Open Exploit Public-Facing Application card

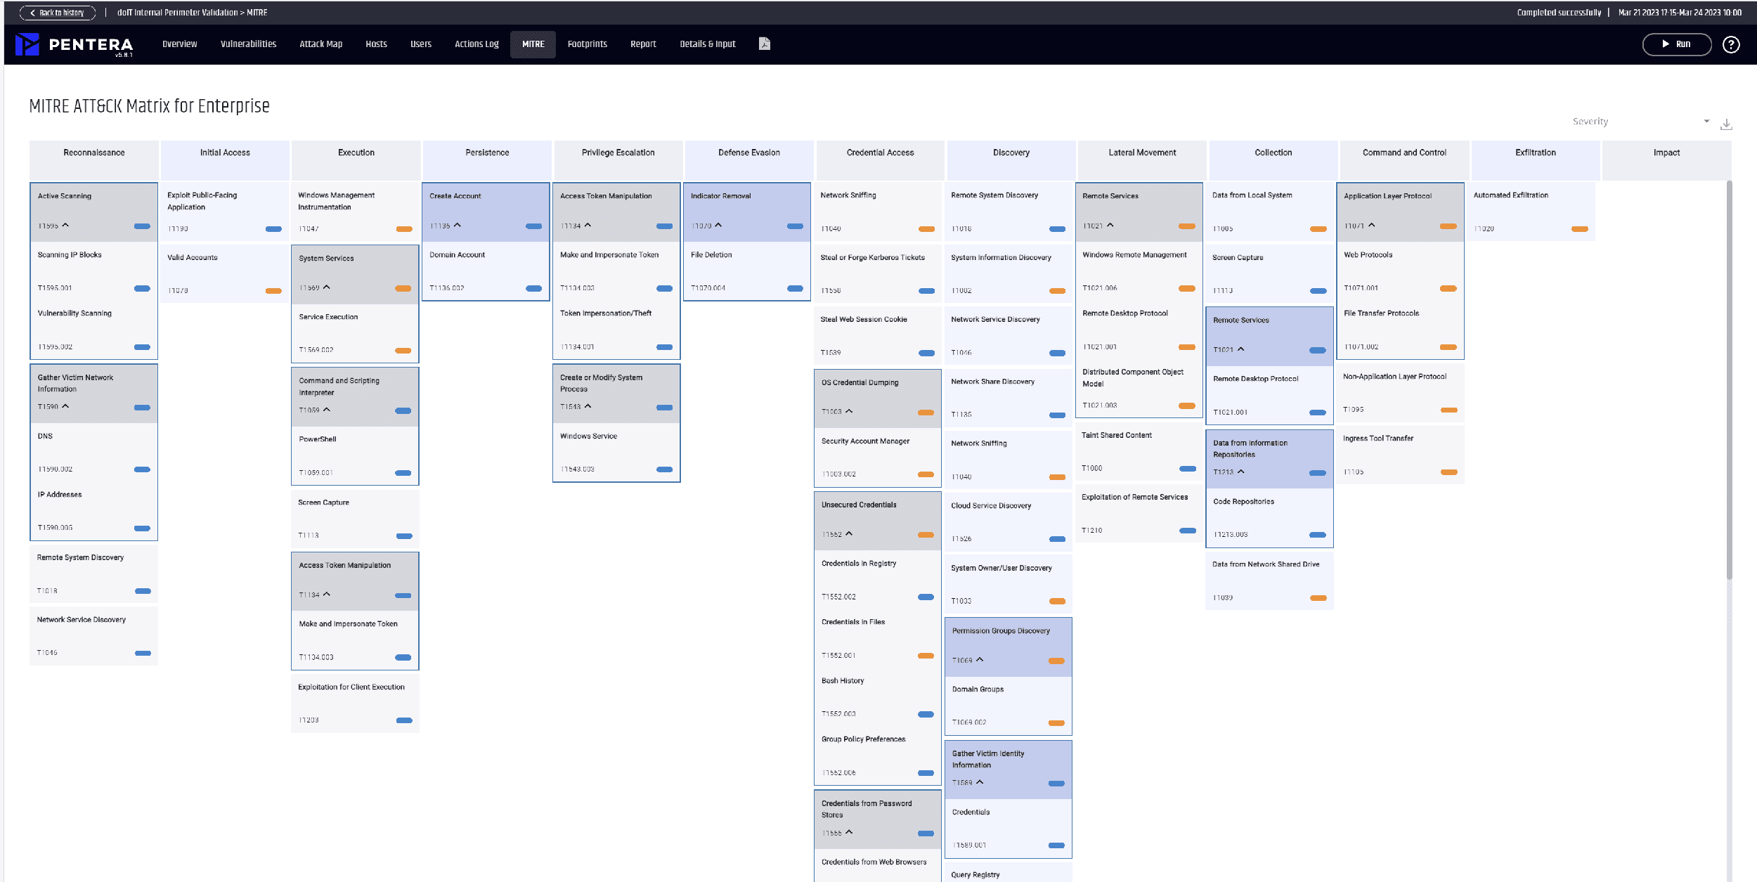click(x=225, y=212)
